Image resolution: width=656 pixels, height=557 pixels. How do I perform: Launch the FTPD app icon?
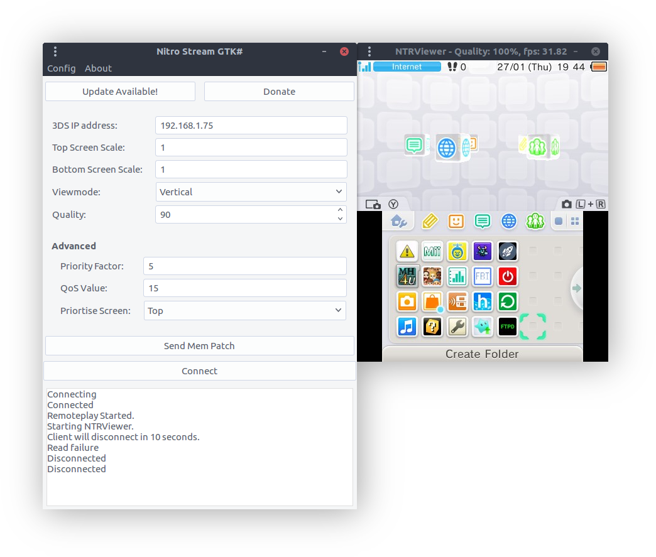pyautogui.click(x=508, y=327)
